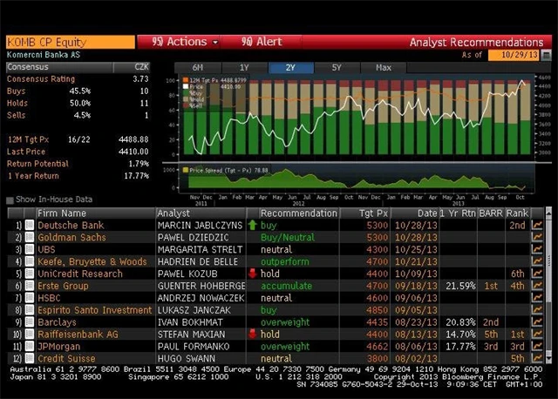Click the chart icon in Goldman Sachs row
Screen dimensions: 558x399
538,237
